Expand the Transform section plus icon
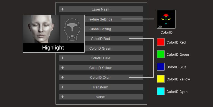This screenshot has height=107, width=213. click(x=62, y=87)
